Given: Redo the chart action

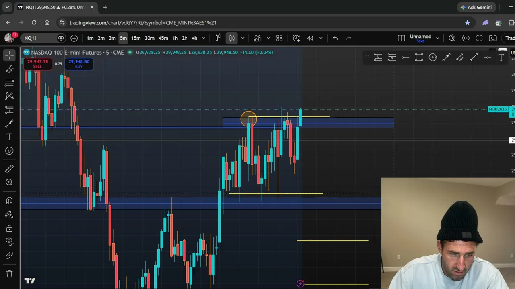Looking at the screenshot, I should pos(349,38).
